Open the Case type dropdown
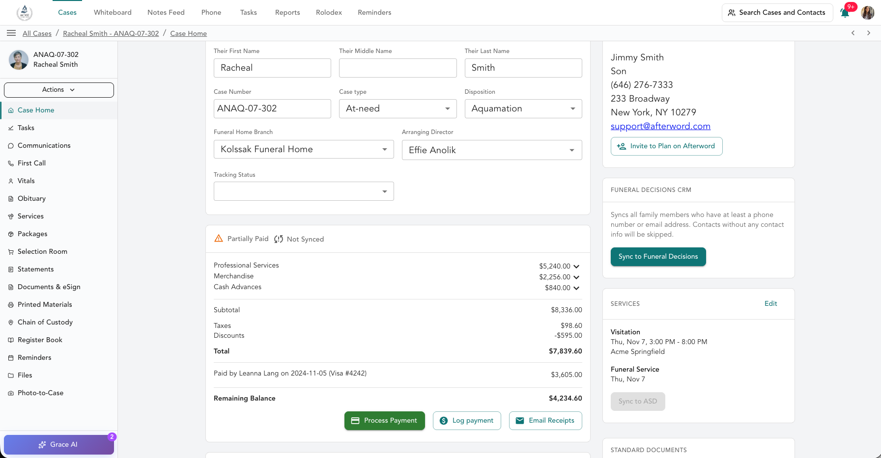881x458 pixels. [398, 108]
